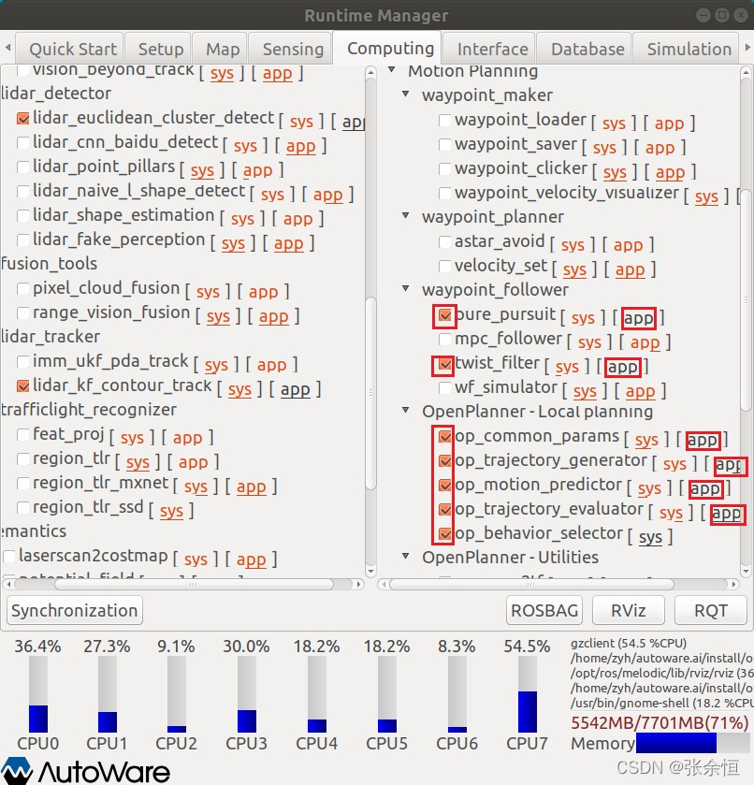Open app settings for pure_pursuit
The height and width of the screenshot is (785, 754).
[639, 318]
